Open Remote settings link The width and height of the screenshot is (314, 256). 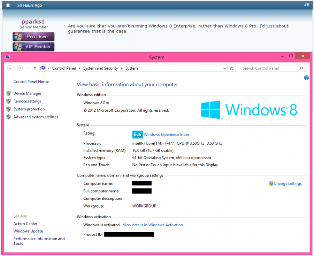pos(27,101)
